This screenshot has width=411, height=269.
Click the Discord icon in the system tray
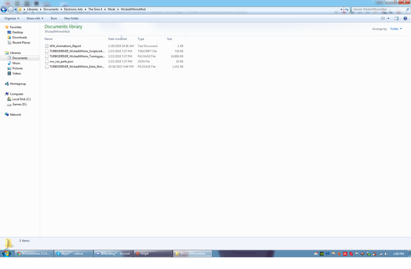pyautogui.click(x=316, y=254)
